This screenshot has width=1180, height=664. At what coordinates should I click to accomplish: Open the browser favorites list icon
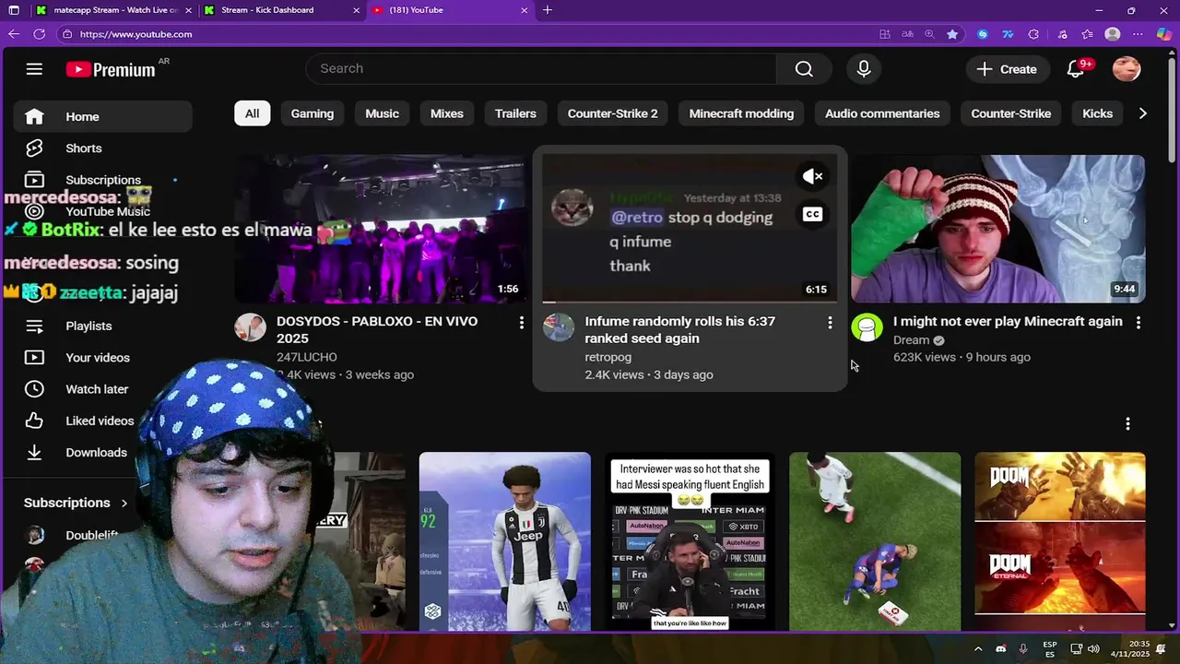pos(1088,34)
